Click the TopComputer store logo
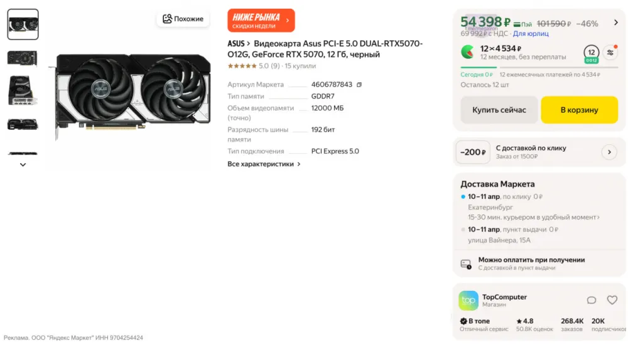 pyautogui.click(x=468, y=300)
